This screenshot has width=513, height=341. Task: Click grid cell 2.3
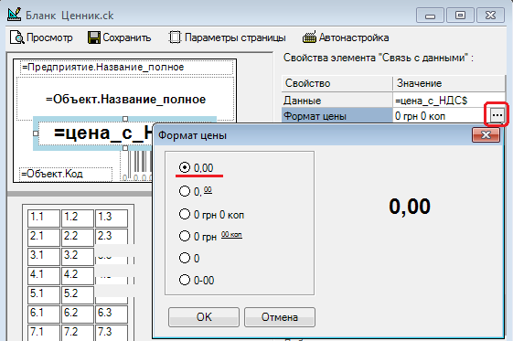112,238
